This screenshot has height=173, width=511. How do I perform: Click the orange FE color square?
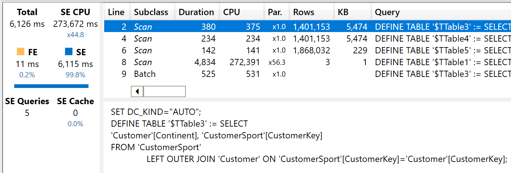point(21,52)
